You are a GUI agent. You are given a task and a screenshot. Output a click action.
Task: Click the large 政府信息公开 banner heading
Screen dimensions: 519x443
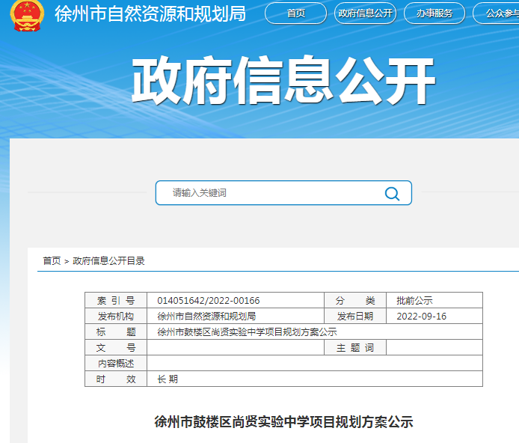point(283,80)
